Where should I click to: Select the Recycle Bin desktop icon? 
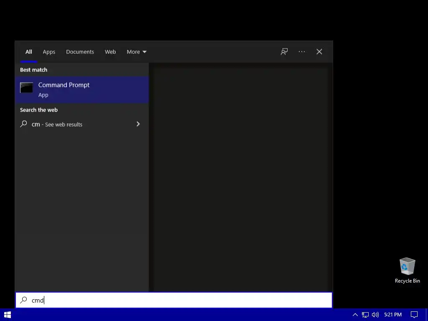pos(407,270)
